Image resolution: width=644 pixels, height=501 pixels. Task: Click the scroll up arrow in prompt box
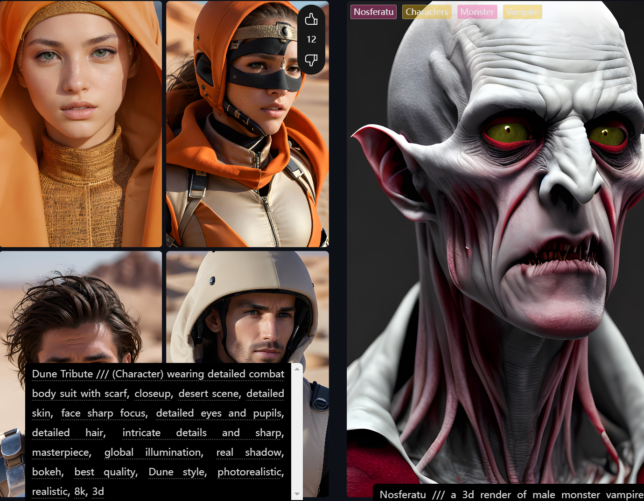(x=297, y=369)
